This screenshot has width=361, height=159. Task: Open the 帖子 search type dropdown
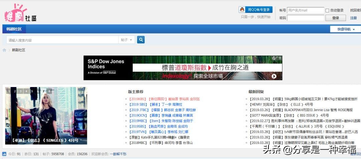127,40
